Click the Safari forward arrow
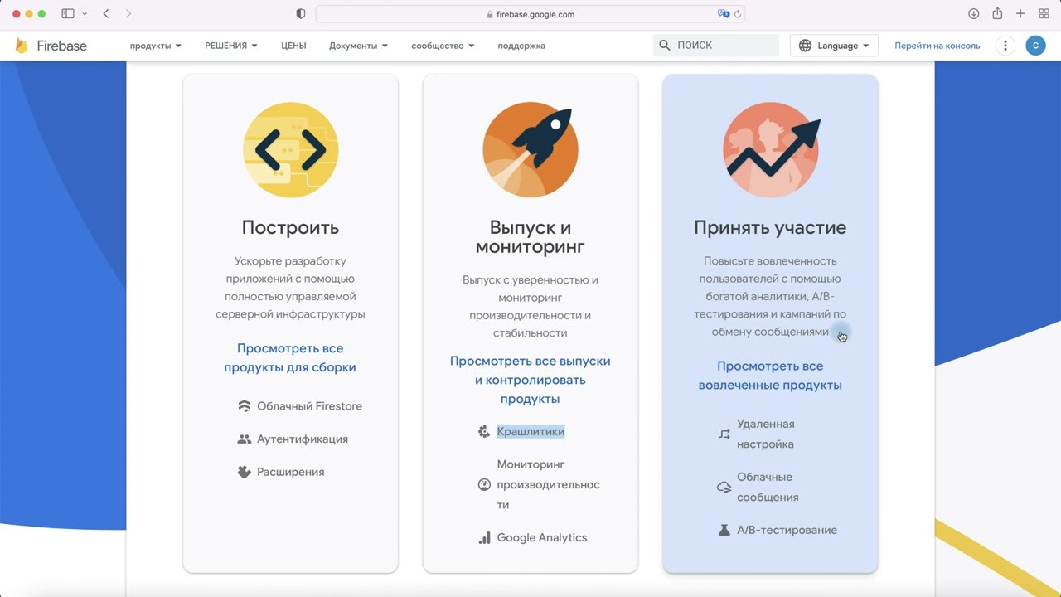Screen dimensions: 1061x597 (x=128, y=14)
